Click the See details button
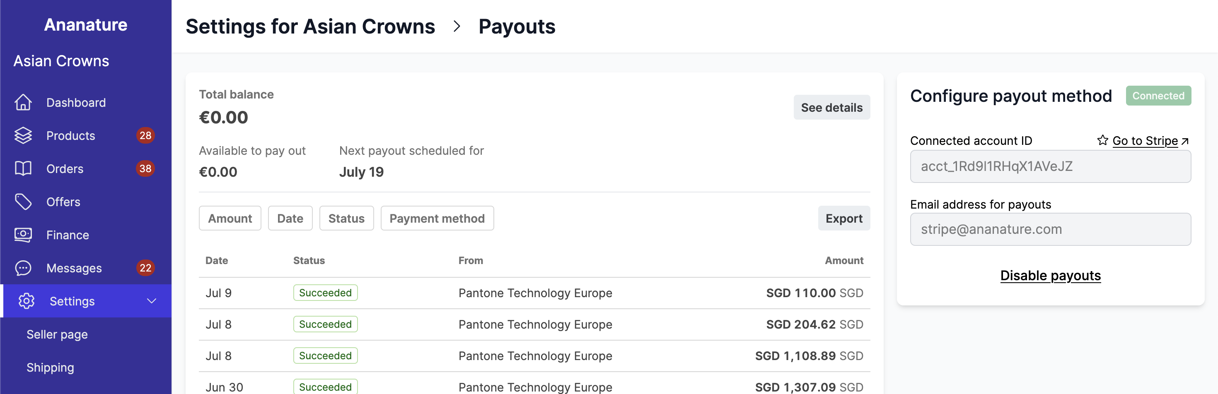This screenshot has height=394, width=1218. click(x=832, y=107)
